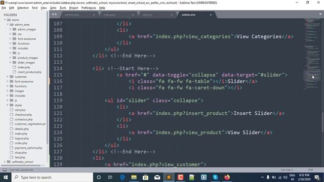Click line number 119 in the gutter
This screenshot has width=324, height=182.
click(58, 101)
